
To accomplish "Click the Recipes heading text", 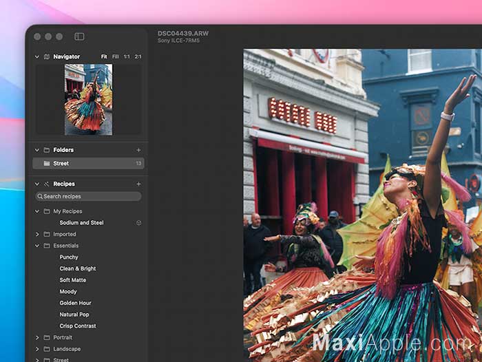I will tap(64, 184).
